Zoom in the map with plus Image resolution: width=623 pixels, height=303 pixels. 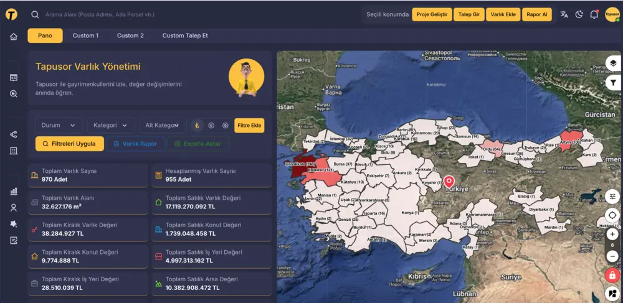tap(612, 235)
